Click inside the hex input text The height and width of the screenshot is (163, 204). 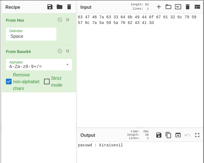[137, 20]
